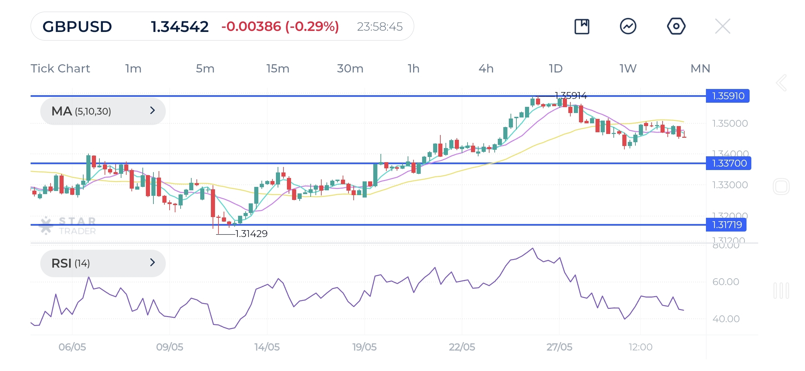Switch to the 1D timeframe
The width and height of the screenshot is (805, 371).
pyautogui.click(x=556, y=68)
